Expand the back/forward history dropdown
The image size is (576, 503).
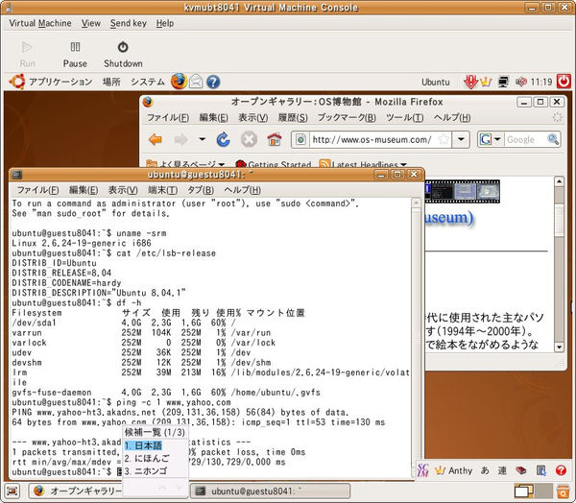[203, 140]
